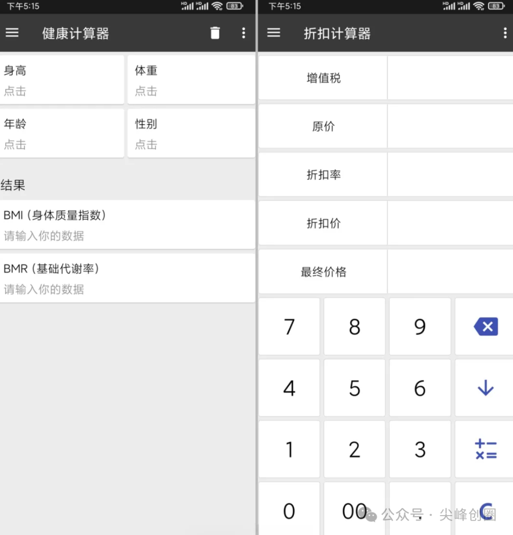The image size is (513, 535).
Task: Tap the number 1 key
Action: coord(289,450)
